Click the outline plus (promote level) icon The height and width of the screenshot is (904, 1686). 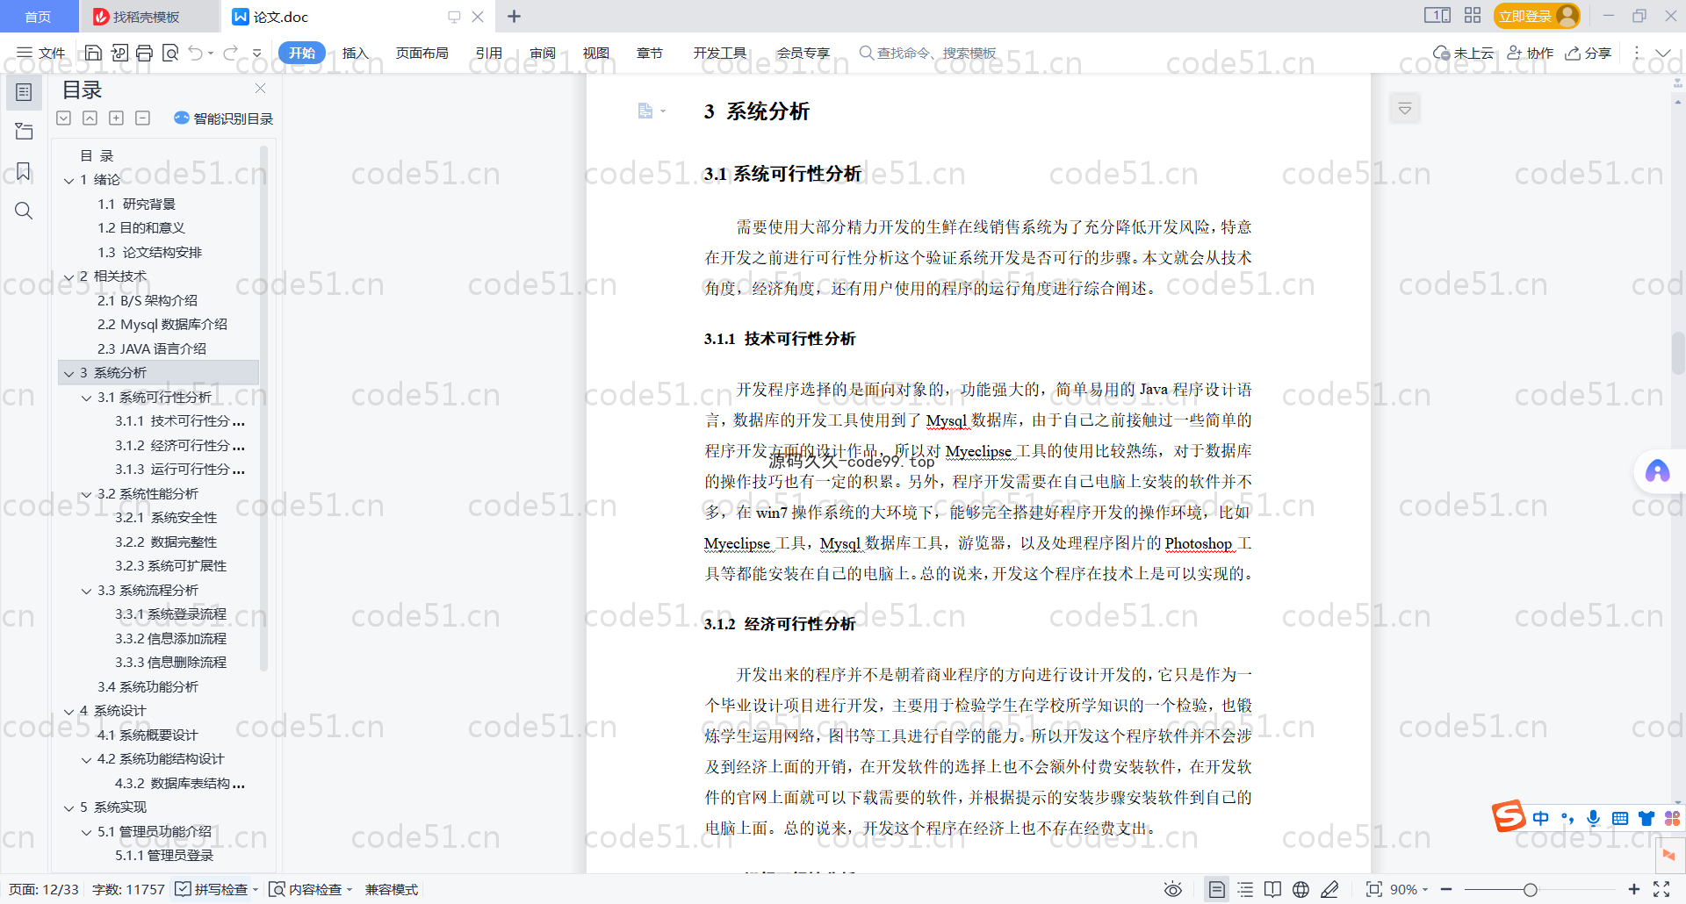point(116,118)
